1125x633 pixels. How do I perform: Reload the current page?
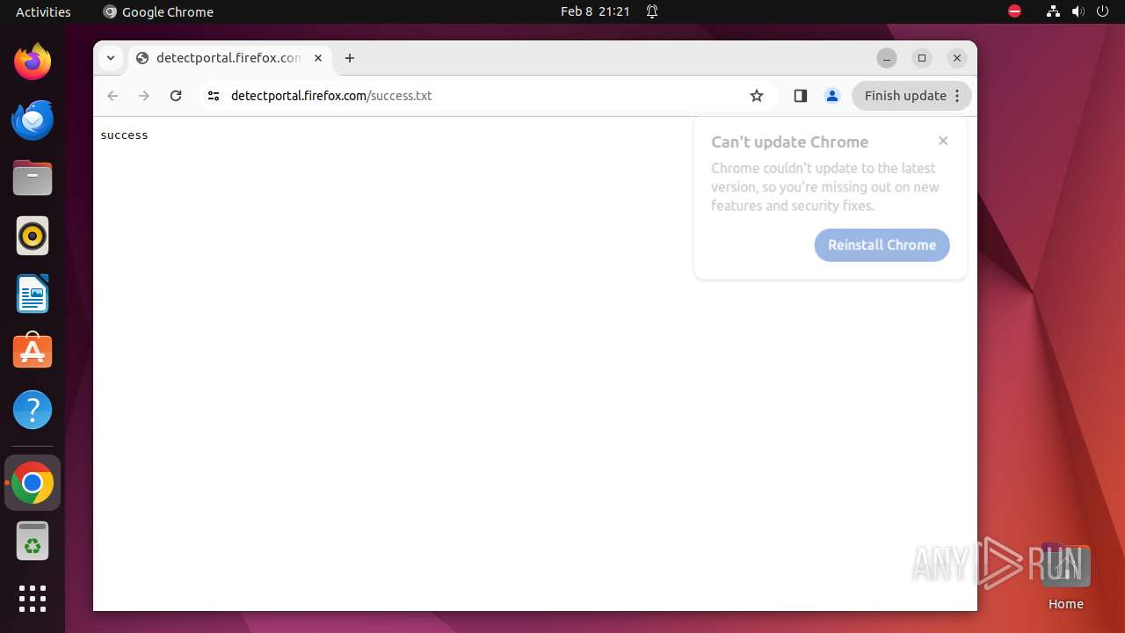point(176,96)
